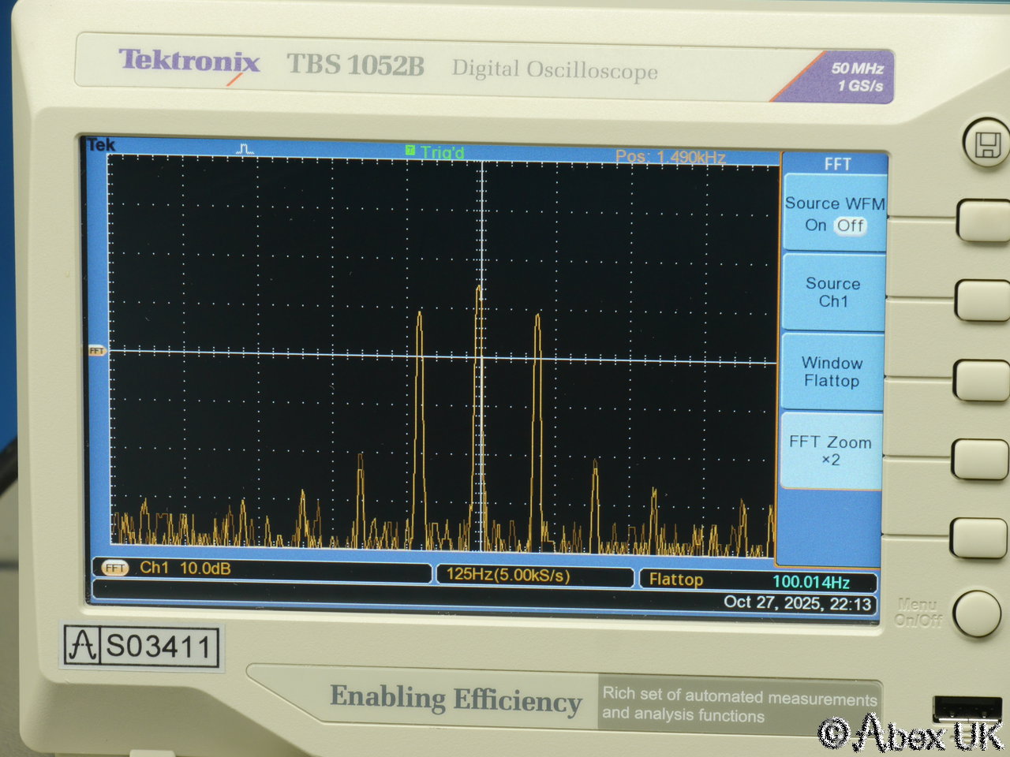Click the Tek logo on the screen

pyautogui.click(x=101, y=145)
